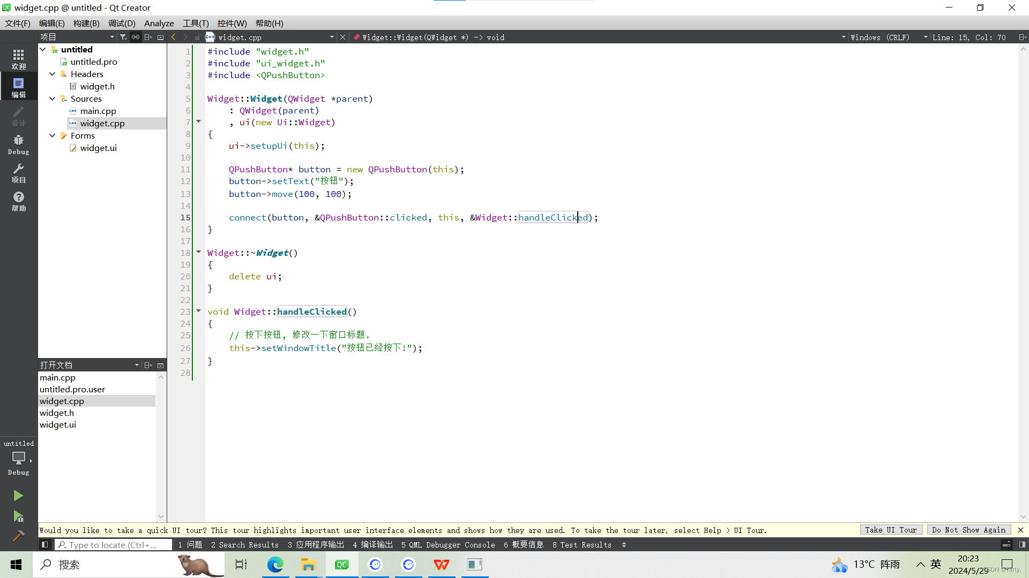Toggle the left sidebar visibility button

tap(45, 545)
